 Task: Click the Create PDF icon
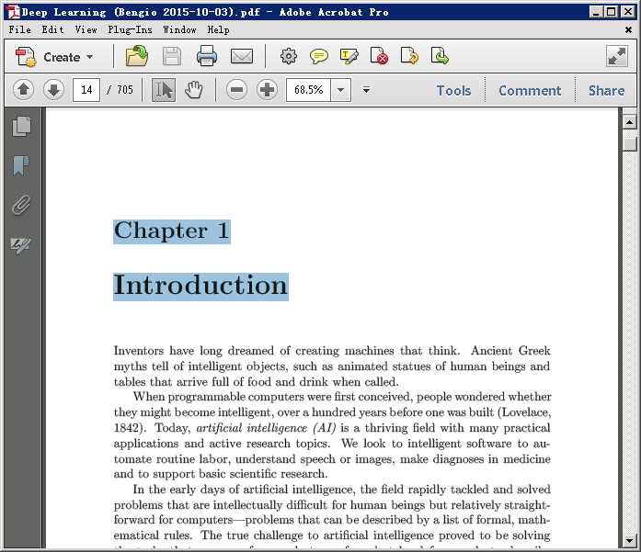click(26, 57)
